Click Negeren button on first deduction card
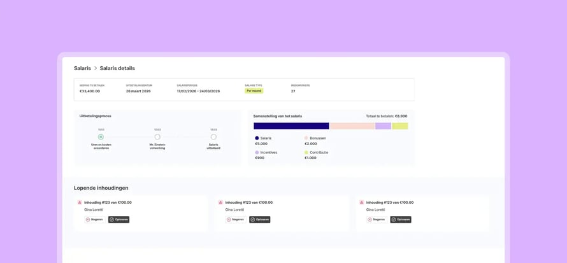Viewport: 567px width, 263px height. click(x=95, y=219)
